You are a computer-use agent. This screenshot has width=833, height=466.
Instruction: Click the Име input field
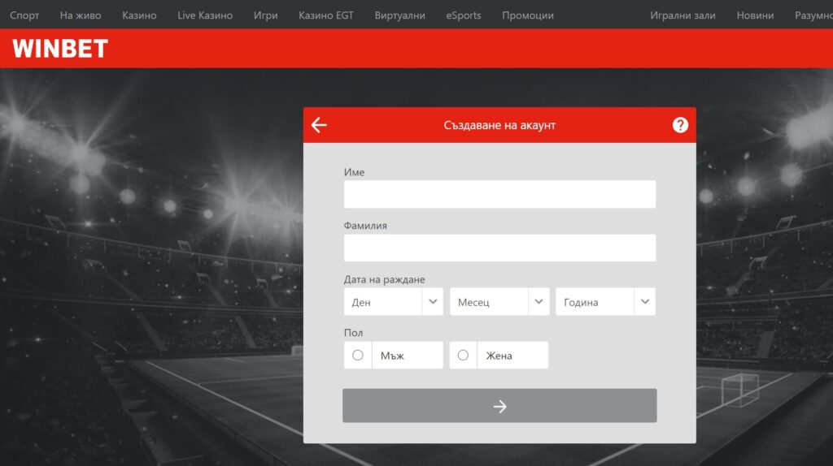pyautogui.click(x=499, y=195)
